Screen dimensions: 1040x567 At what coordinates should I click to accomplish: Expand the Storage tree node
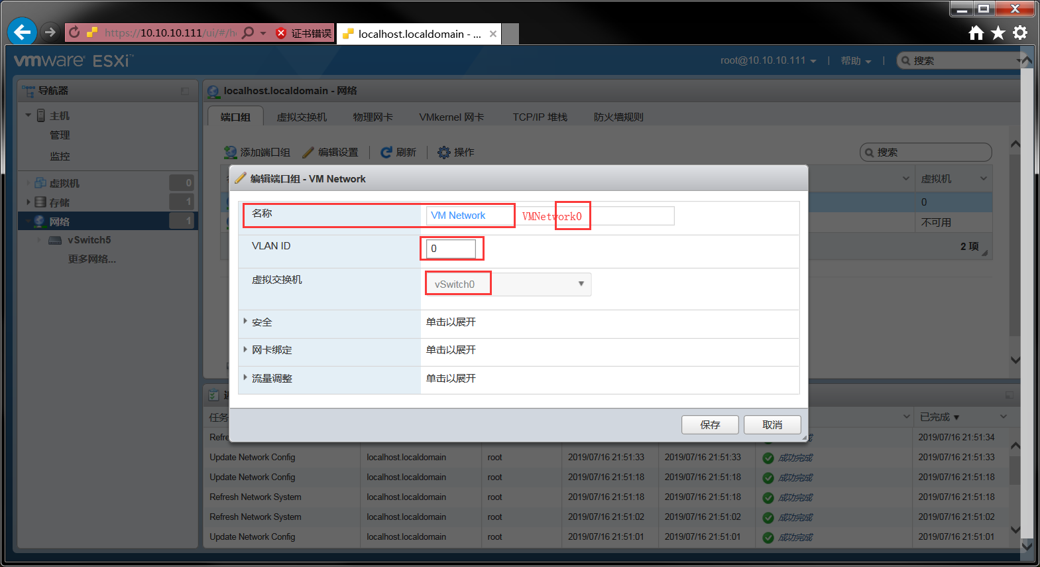29,202
